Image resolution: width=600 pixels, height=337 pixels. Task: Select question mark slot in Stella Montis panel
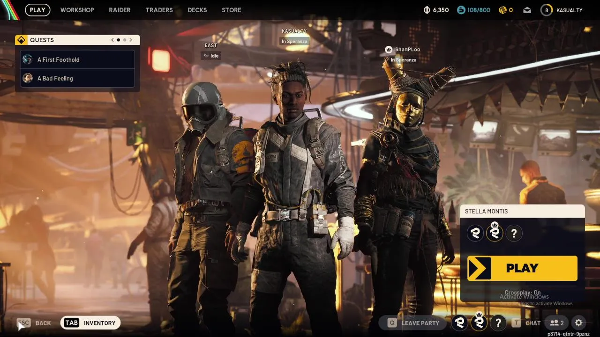[x=514, y=233]
